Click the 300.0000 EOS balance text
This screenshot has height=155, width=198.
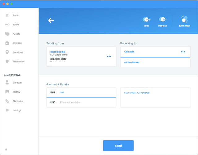click(58, 59)
